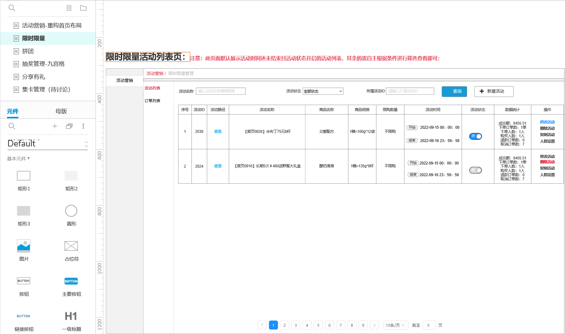Image resolution: width=565 pixels, height=334 pixels.
Task: Switch to the 母版 tab
Action: click(61, 111)
